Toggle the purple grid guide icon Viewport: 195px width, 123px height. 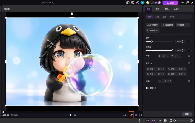tap(136, 115)
